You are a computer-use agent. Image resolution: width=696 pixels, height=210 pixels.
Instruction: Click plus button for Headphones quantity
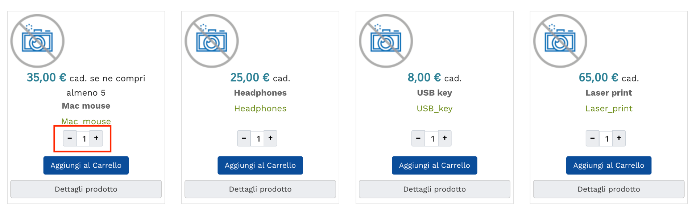270,138
